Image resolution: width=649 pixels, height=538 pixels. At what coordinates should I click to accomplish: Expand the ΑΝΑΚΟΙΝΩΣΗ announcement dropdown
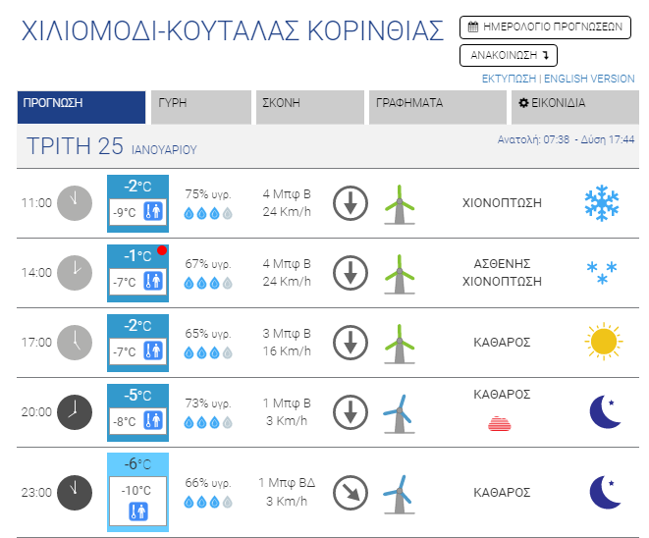[508, 55]
